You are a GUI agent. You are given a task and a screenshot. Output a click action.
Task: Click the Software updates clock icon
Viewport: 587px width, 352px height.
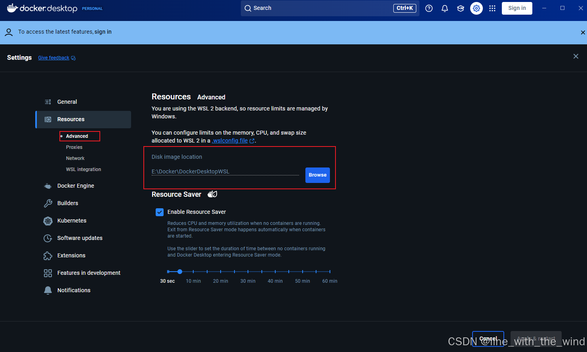coord(48,238)
